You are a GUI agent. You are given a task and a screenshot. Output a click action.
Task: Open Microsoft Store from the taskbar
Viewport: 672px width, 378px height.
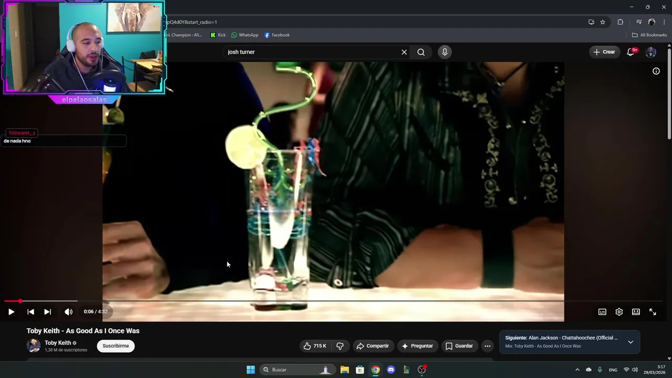click(360, 370)
